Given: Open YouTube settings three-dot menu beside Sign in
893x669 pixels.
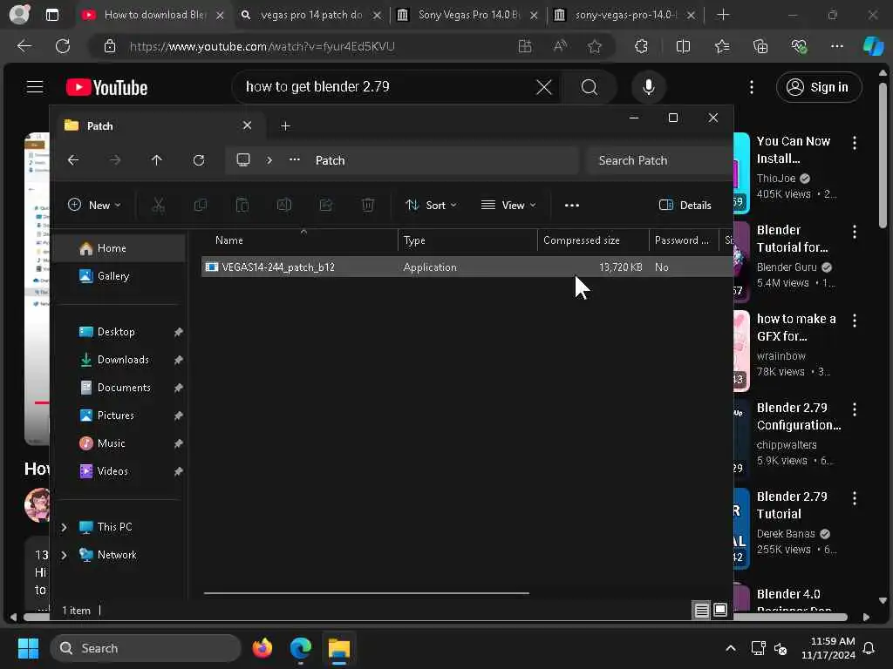Looking at the screenshot, I should 752,87.
